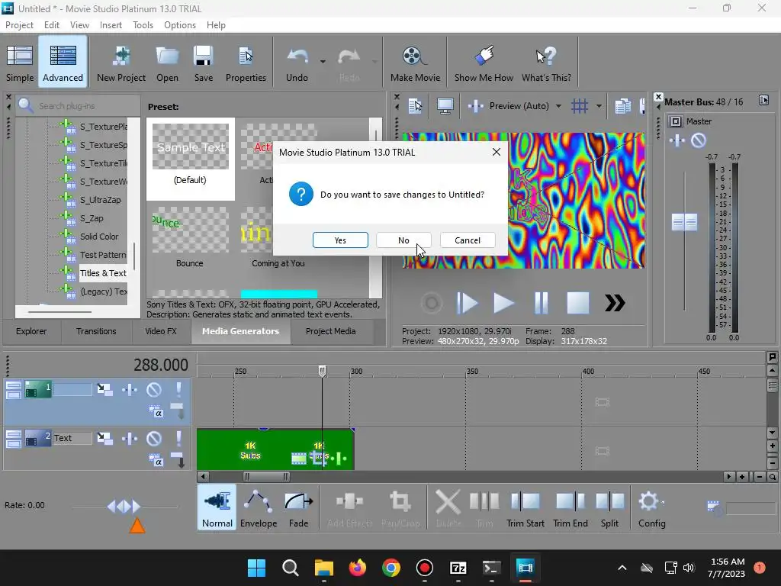Viewport: 781px width, 586px height.
Task: Mute the Text track 2
Action: pos(154,438)
